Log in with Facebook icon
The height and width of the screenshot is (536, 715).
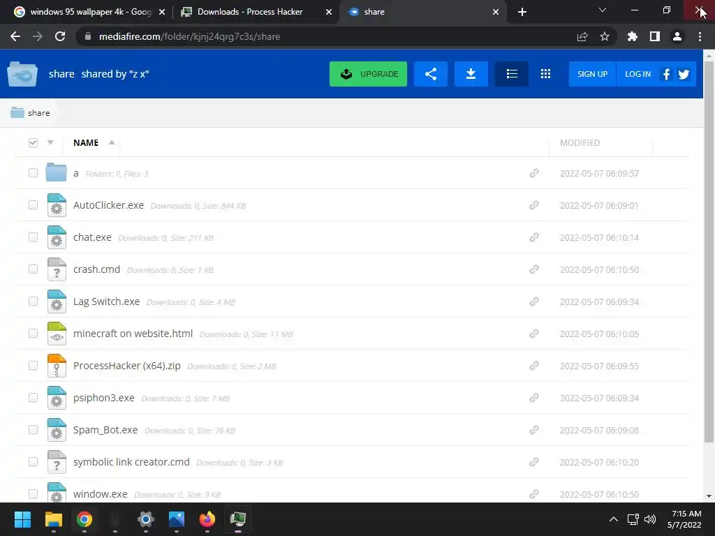(666, 74)
